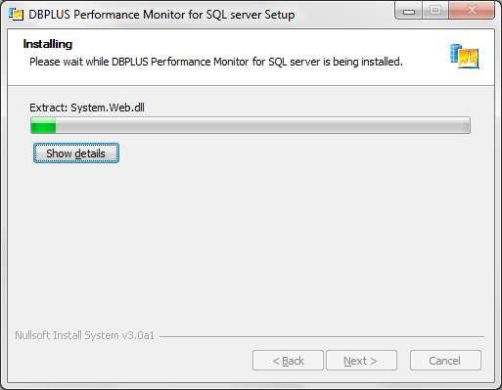
Task: Click the gray unfilled portion of progress bar
Action: (x=262, y=125)
